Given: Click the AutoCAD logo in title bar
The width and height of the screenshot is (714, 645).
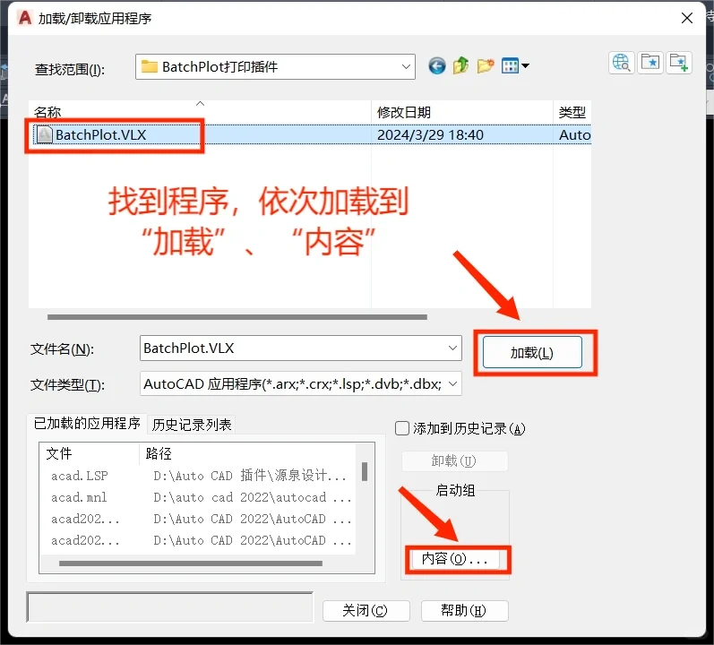Looking at the screenshot, I should coord(24,18).
